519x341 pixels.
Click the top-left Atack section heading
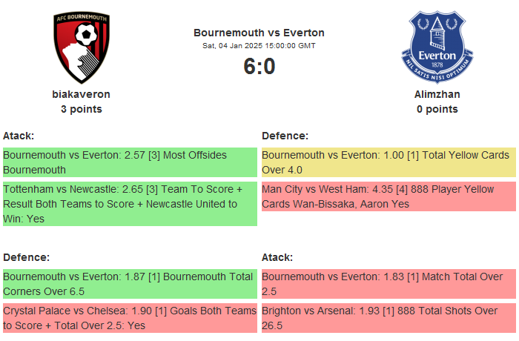pos(19,136)
